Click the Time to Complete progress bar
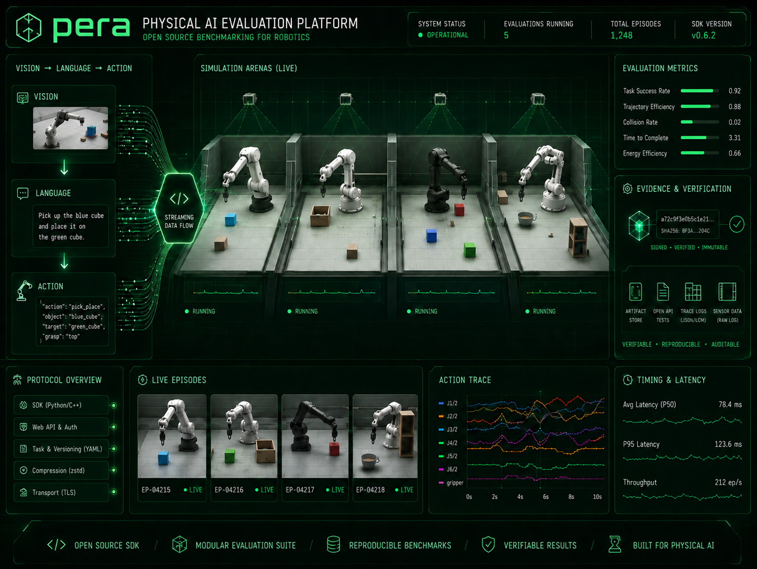Screen dimensions: 757x569 point(700,138)
